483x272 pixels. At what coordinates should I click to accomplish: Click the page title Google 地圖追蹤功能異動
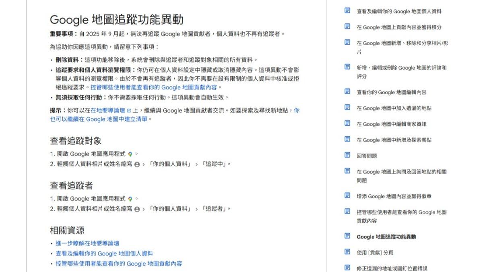(116, 19)
